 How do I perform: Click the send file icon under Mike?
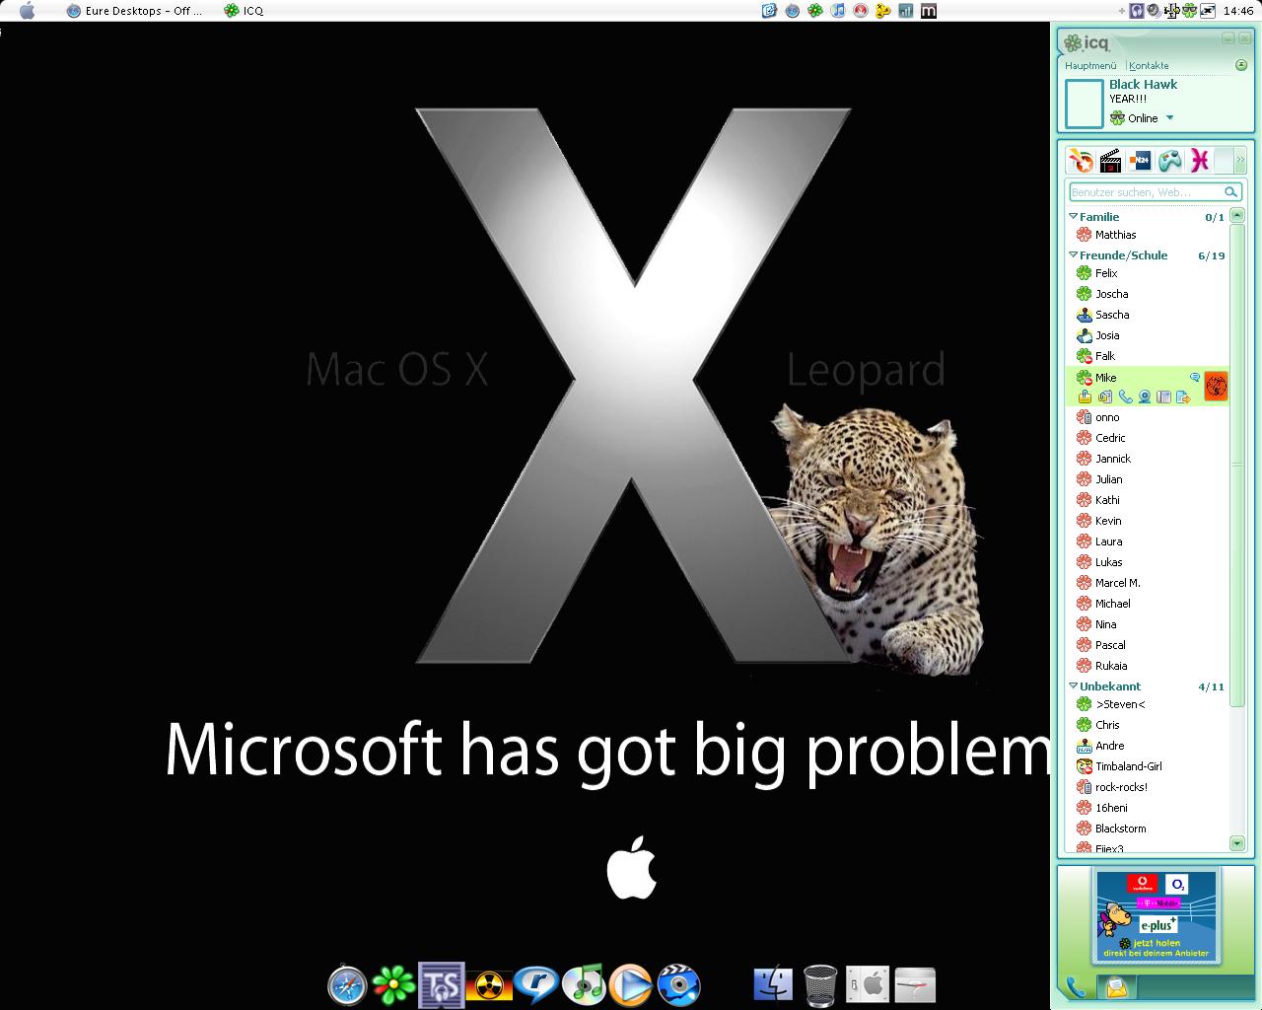1183,397
